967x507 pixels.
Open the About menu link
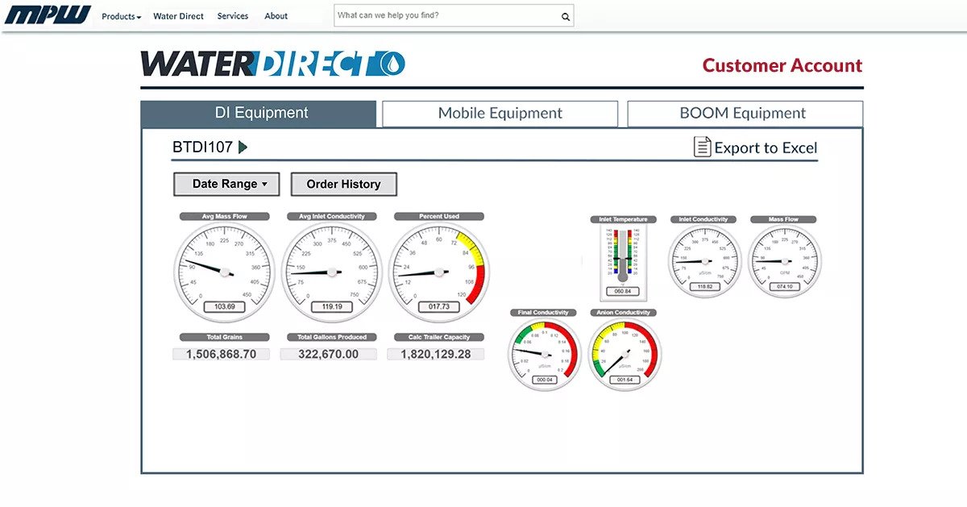[x=276, y=16]
